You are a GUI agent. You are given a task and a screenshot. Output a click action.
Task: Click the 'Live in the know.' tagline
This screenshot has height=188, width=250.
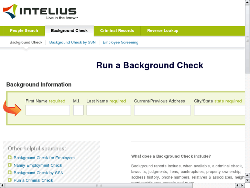pyautogui.click(x=62, y=18)
